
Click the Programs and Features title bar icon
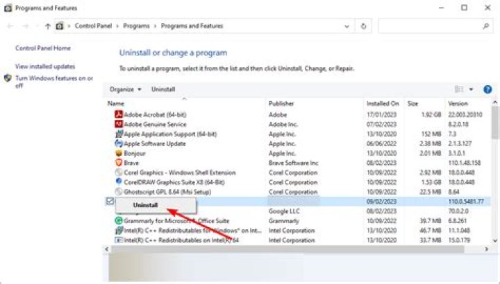pyautogui.click(x=8, y=8)
